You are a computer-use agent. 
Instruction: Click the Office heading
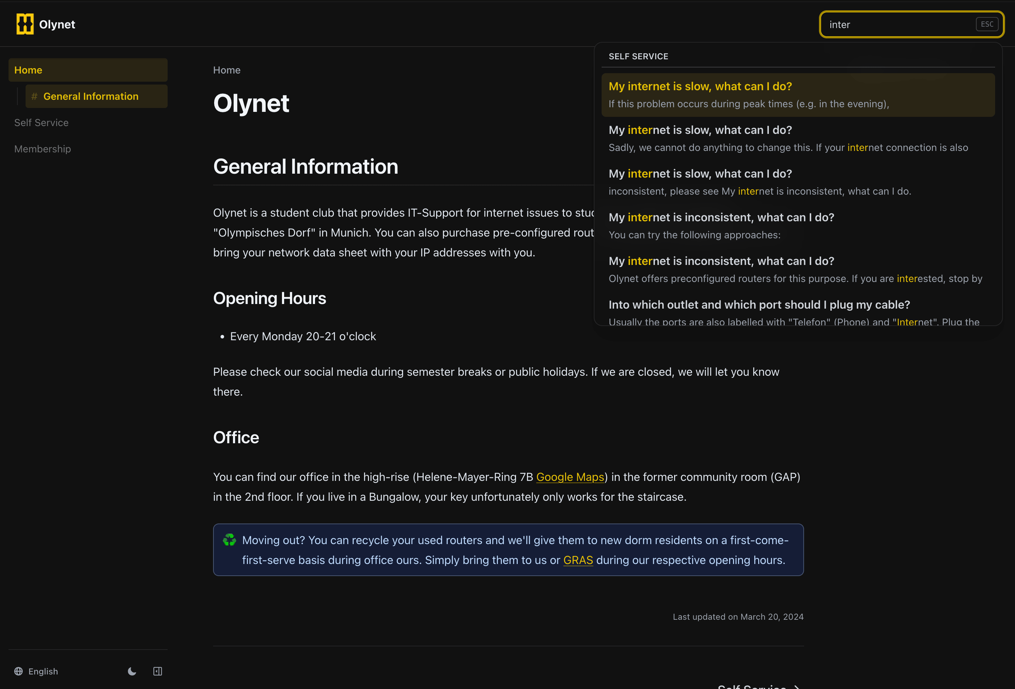coord(236,438)
